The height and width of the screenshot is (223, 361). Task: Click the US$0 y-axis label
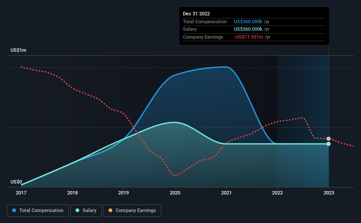click(x=16, y=182)
